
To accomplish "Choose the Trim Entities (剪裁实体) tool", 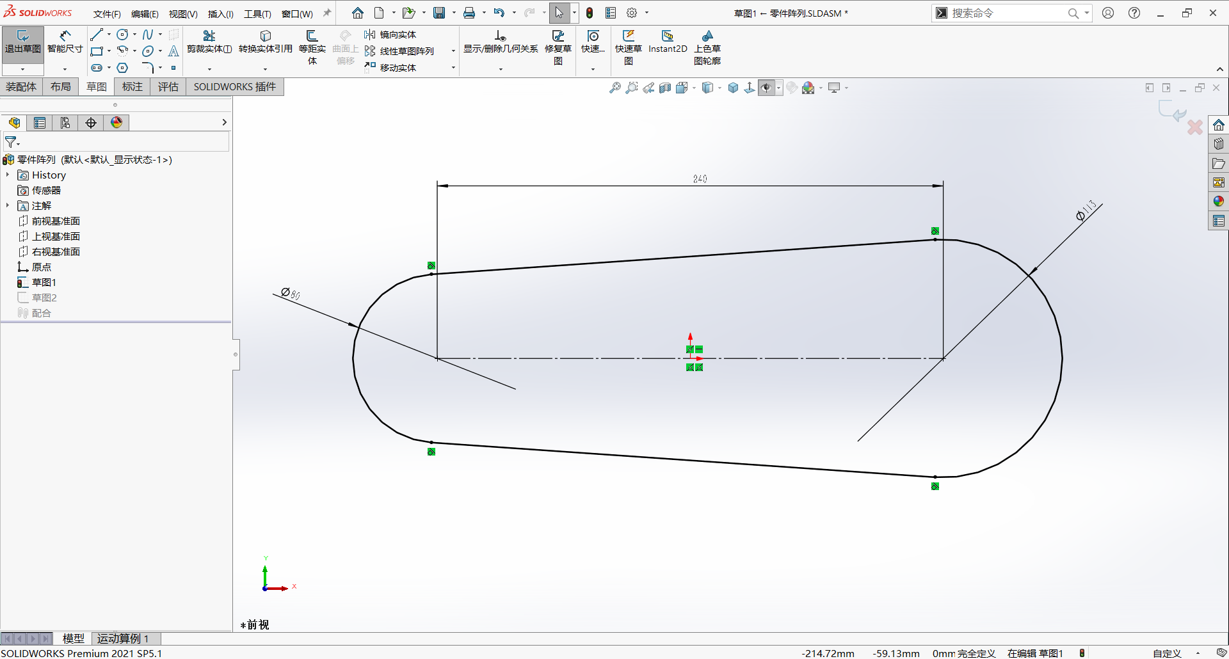I will point(209,42).
